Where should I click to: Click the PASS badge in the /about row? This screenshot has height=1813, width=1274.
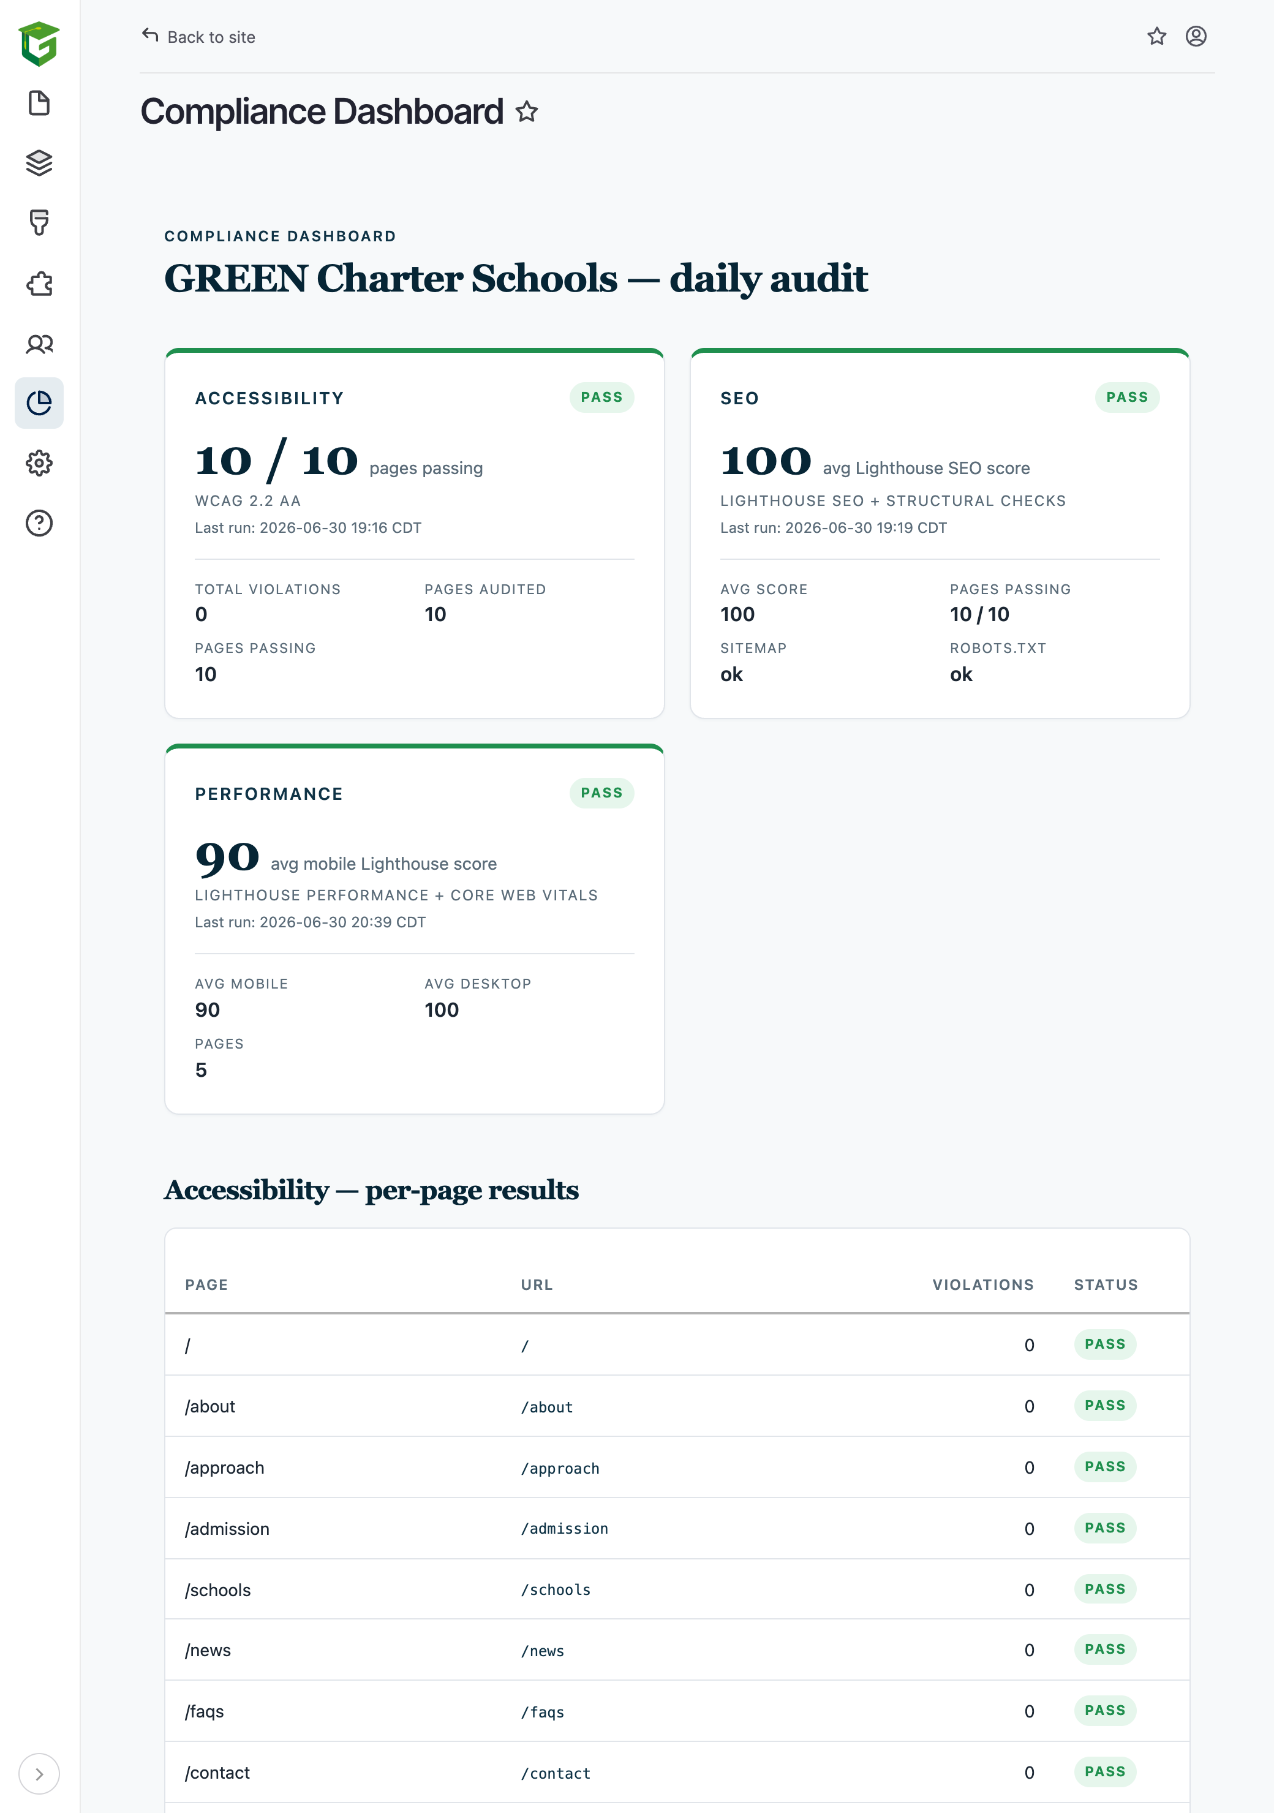[x=1105, y=1406]
